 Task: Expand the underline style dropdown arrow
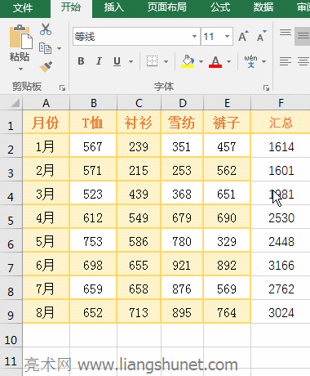(x=131, y=61)
